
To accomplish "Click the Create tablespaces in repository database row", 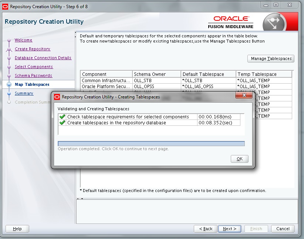I will pyautogui.click(x=116, y=122).
